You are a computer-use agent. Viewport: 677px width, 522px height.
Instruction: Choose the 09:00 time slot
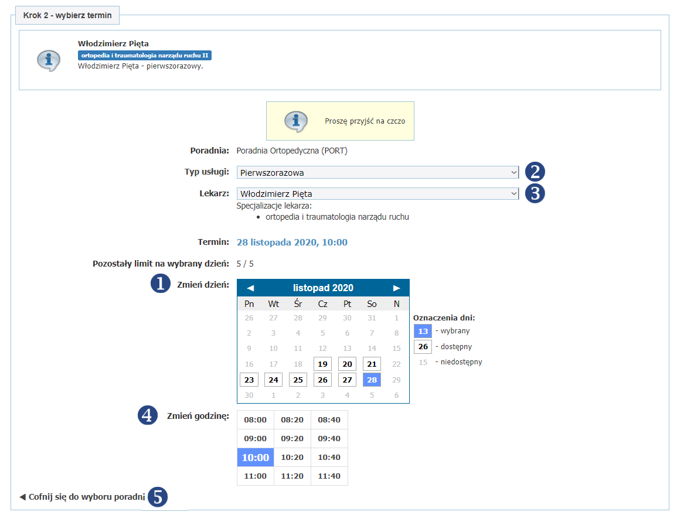click(x=255, y=438)
